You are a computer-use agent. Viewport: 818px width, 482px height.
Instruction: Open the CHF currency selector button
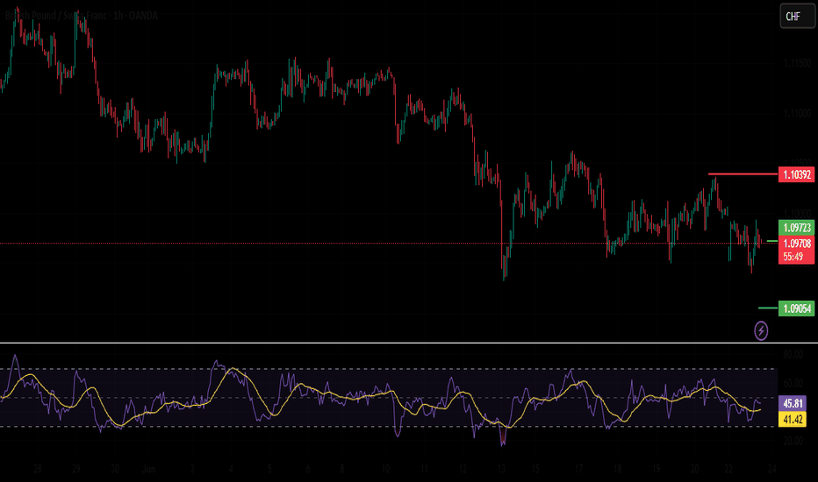click(797, 16)
